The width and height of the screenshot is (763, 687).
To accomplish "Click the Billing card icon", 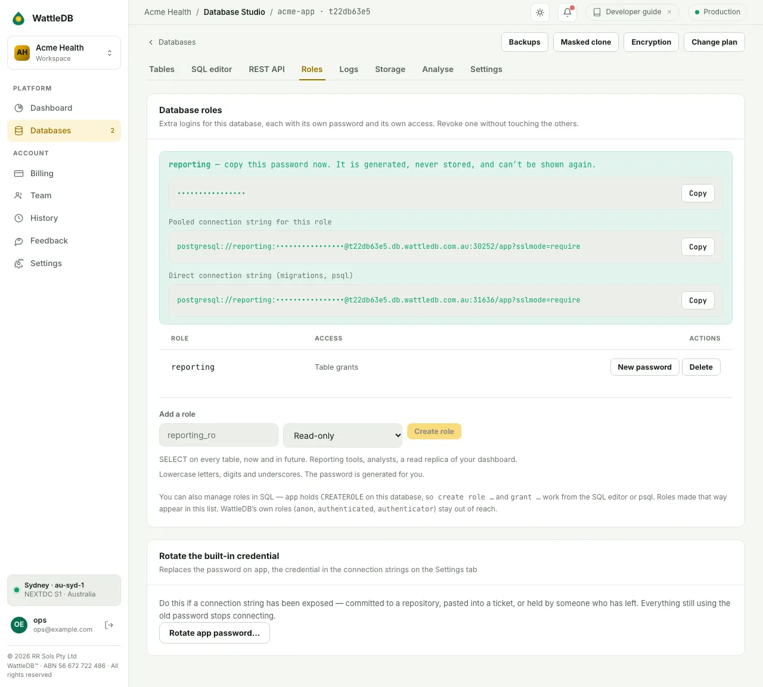I will pos(18,173).
